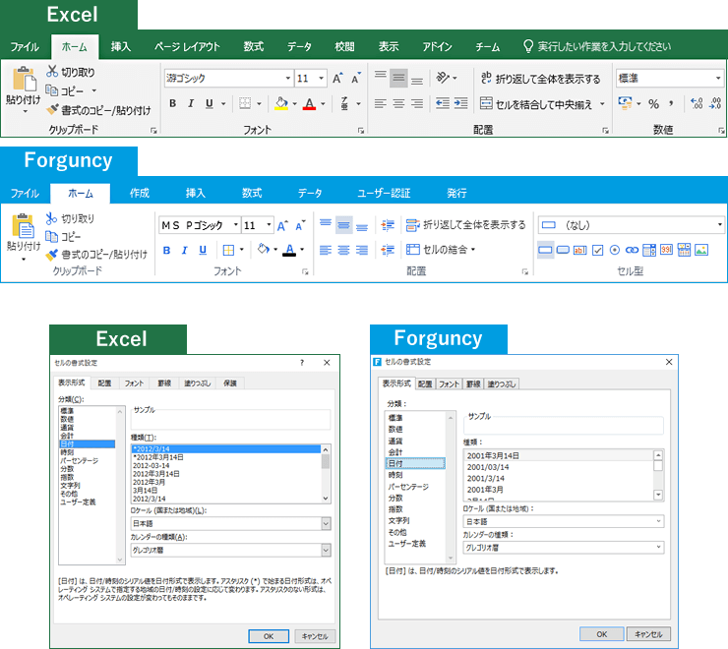Click Forguncy textbox cell type icon
This screenshot has height=649, width=728.
click(x=579, y=250)
